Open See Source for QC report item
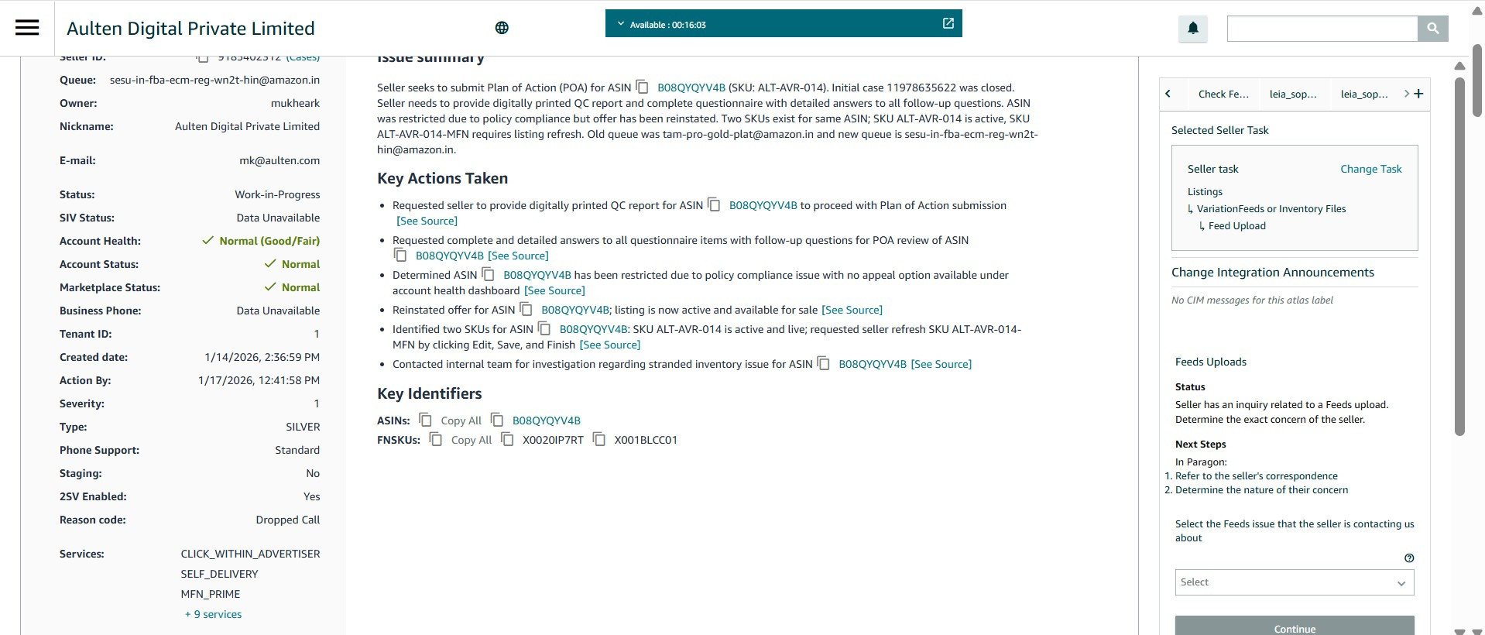Image resolution: width=1485 pixels, height=635 pixels. [x=427, y=221]
